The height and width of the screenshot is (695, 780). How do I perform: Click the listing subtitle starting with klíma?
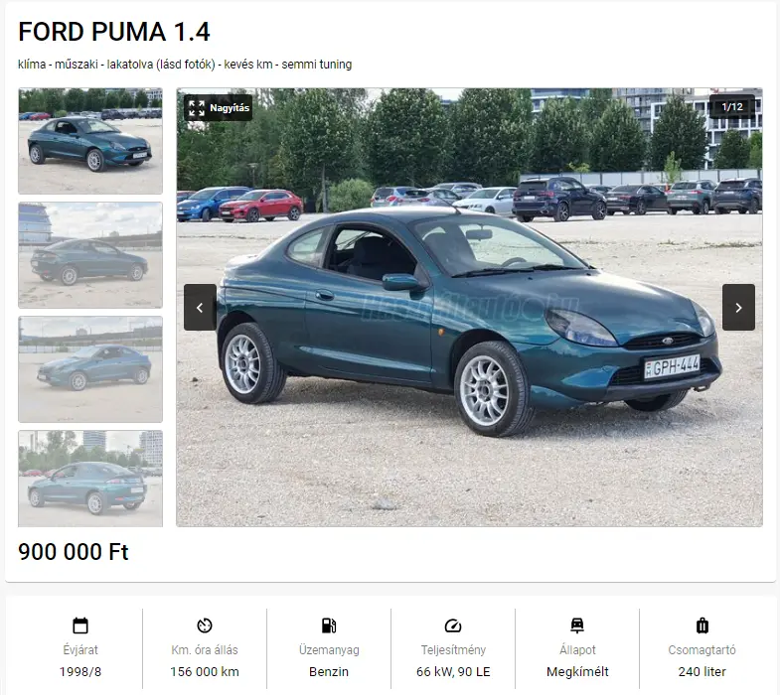click(x=185, y=65)
